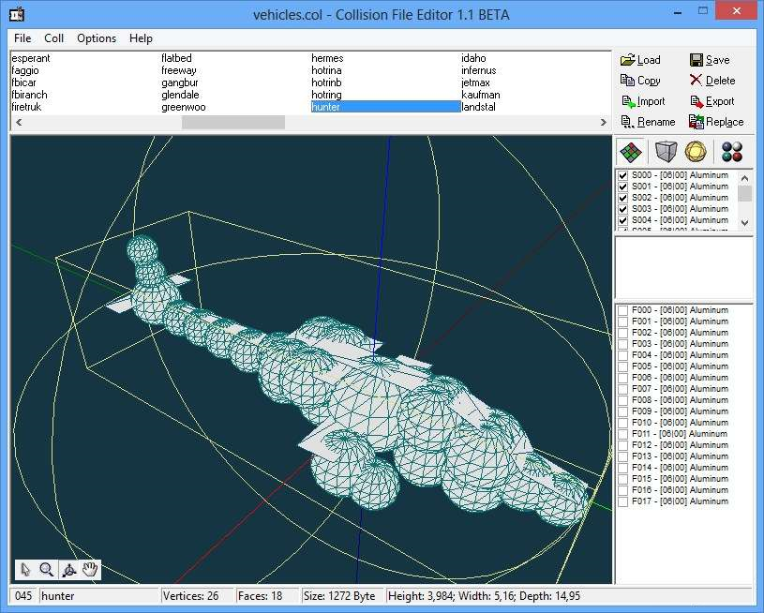Click the Vertices: 26 status field
Screen dimensions: 764x613
197,596
